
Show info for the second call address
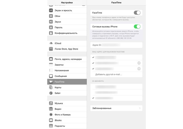[139, 63]
